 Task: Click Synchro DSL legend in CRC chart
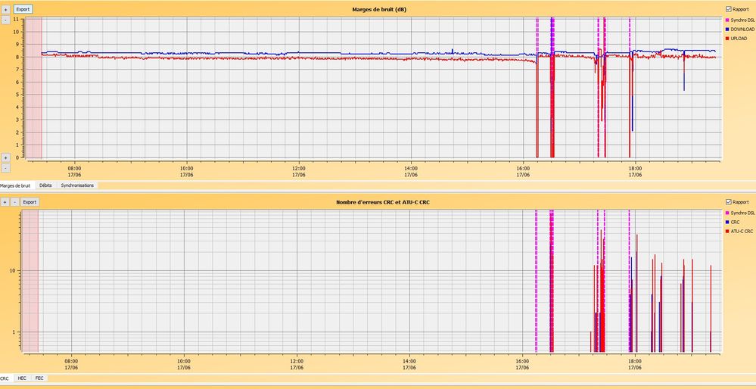pyautogui.click(x=742, y=213)
